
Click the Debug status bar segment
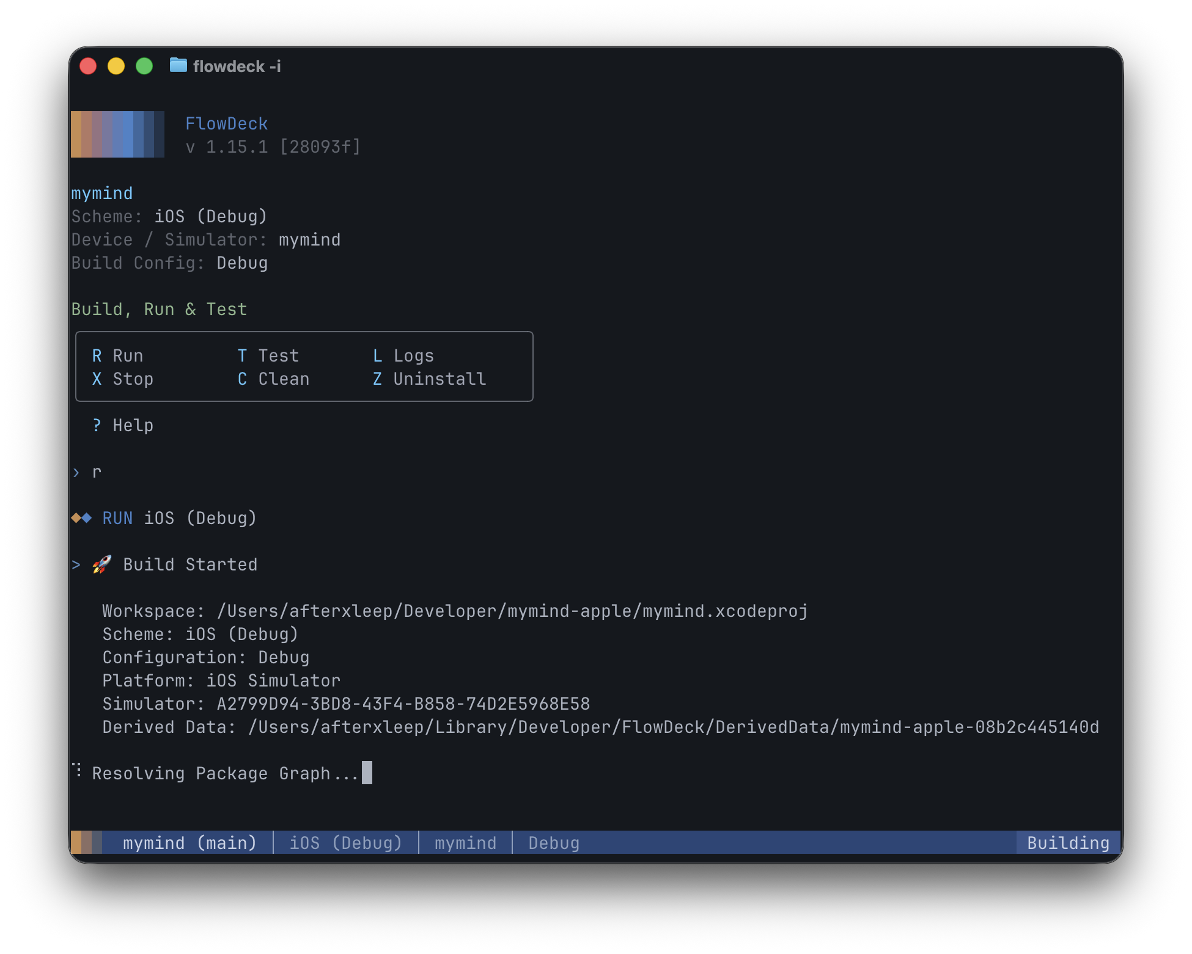point(554,843)
